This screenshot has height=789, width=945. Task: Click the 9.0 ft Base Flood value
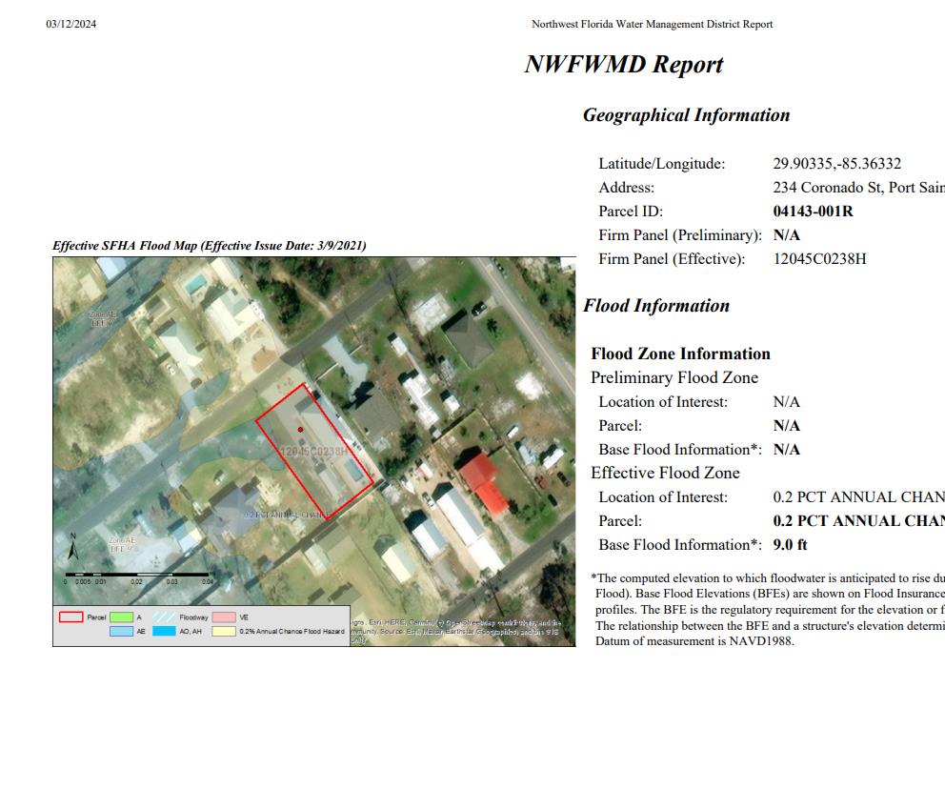(x=790, y=545)
